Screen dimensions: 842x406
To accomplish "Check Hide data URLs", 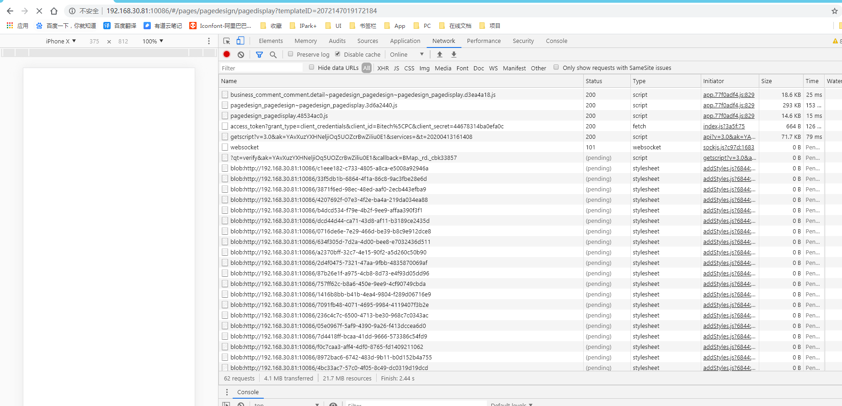I will coord(312,67).
